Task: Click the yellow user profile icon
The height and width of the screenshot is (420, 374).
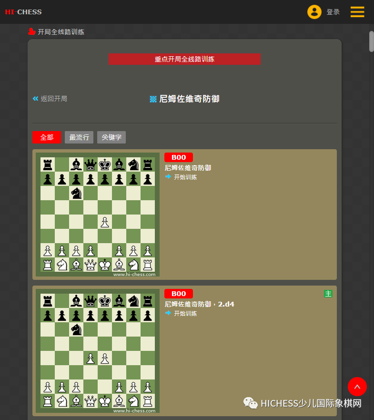Action: (314, 12)
